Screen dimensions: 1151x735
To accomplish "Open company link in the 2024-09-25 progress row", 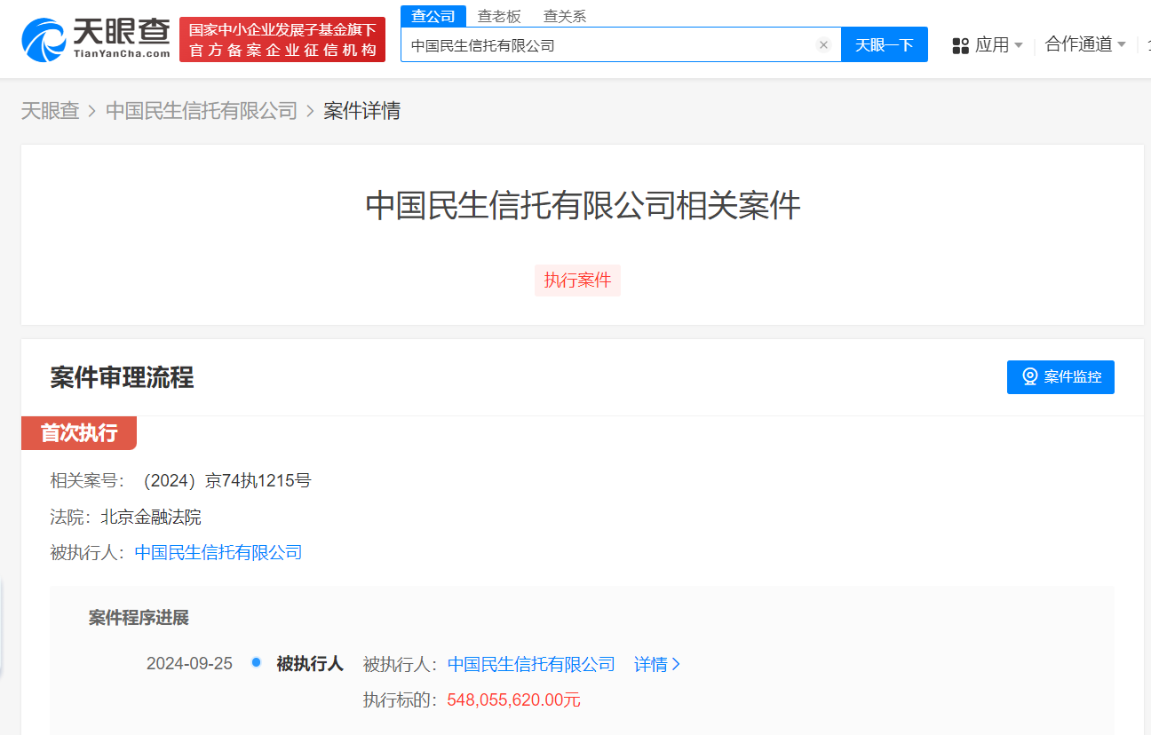I will pos(531,664).
